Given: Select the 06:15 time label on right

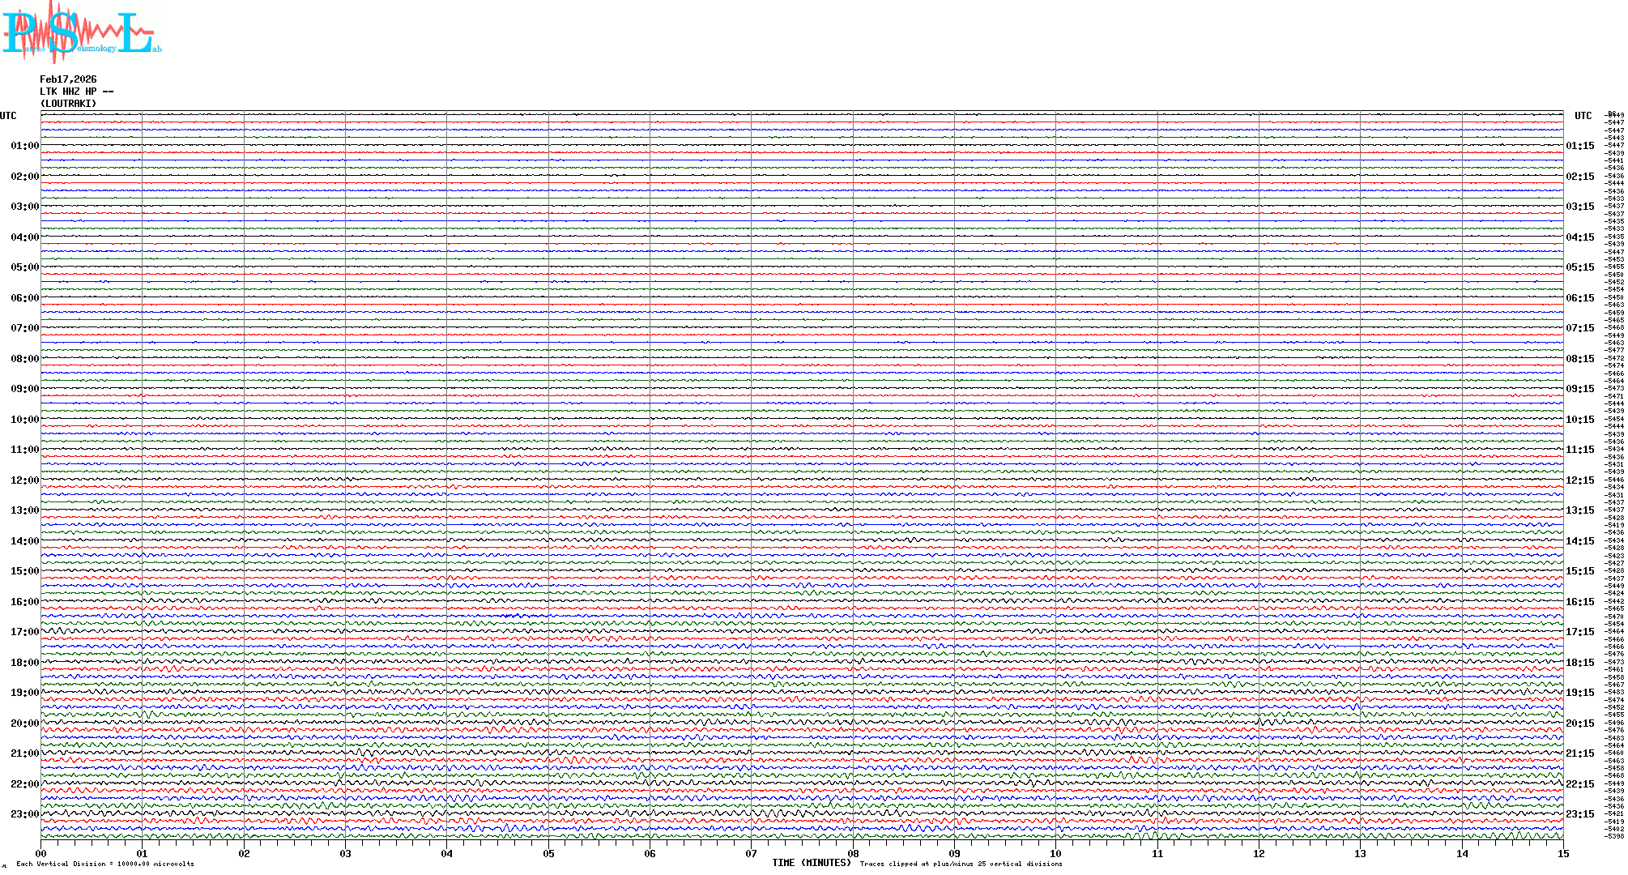Looking at the screenshot, I should click(x=1579, y=298).
